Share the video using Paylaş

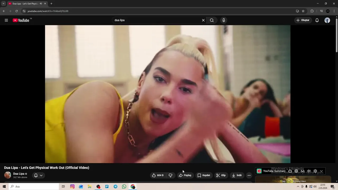pos(185,175)
